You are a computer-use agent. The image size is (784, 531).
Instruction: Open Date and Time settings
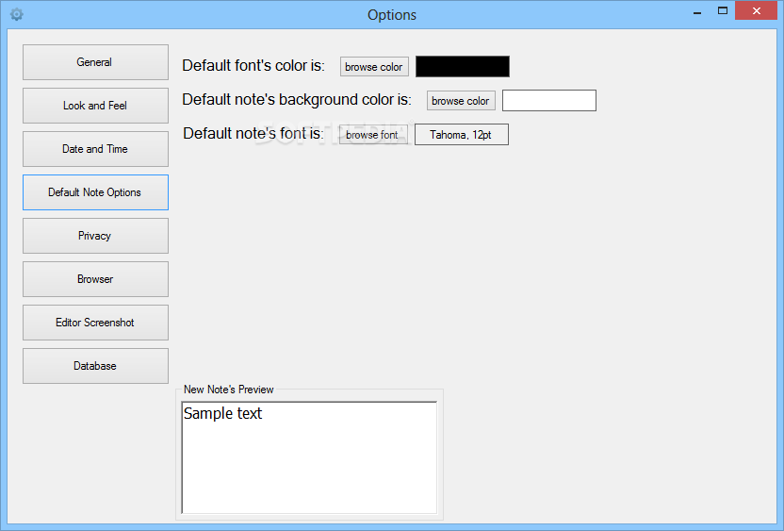[95, 149]
